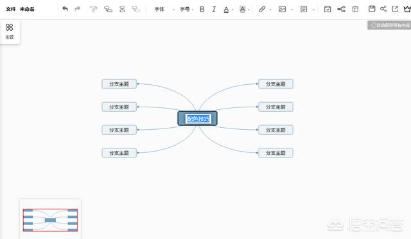Add a note with the note icon
The width and height of the screenshot is (411, 239).
(x=304, y=10)
